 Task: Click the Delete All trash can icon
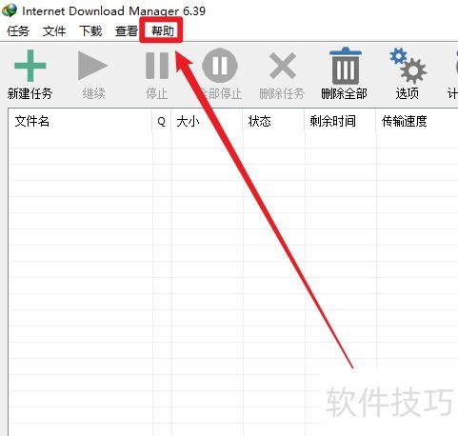(x=346, y=66)
